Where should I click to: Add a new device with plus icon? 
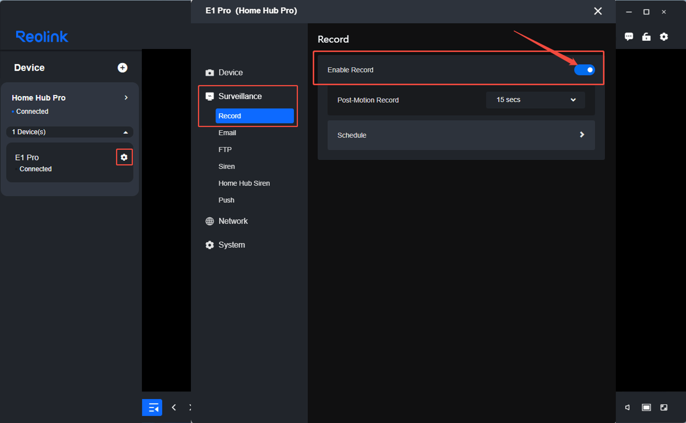coord(122,68)
